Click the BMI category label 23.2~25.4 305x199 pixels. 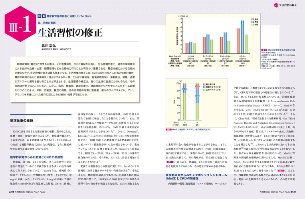[x=225, y=56]
